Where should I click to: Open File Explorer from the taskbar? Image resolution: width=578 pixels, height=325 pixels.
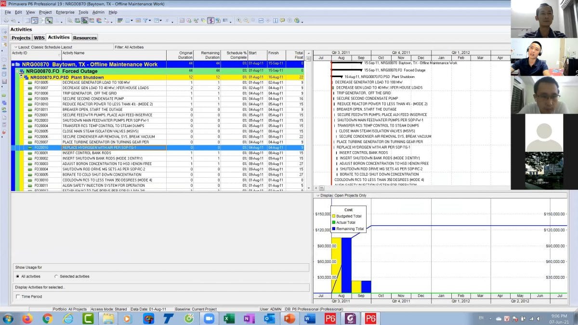coord(108,318)
